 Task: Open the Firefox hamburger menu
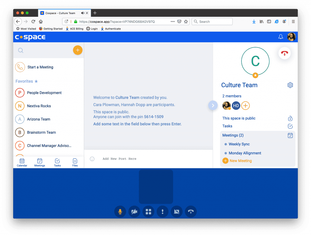293,22
